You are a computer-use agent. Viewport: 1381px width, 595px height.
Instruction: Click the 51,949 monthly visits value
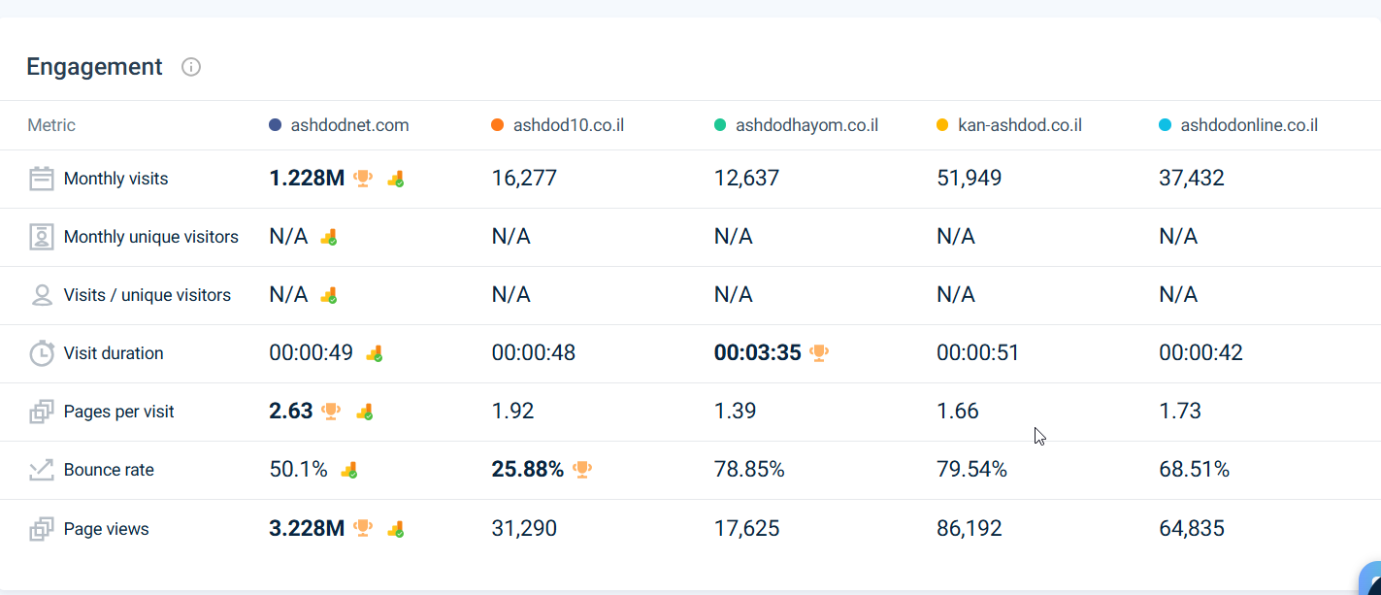[x=969, y=179]
